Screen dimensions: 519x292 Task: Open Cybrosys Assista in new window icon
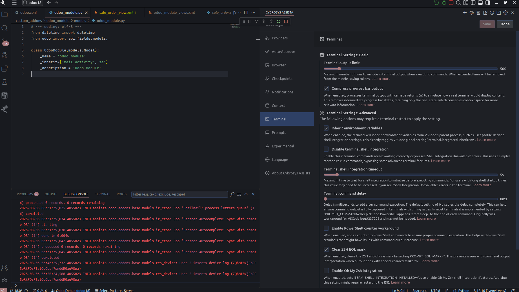pos(499,13)
